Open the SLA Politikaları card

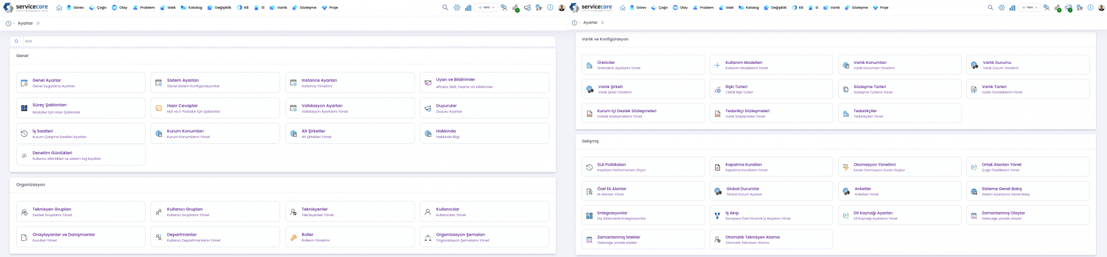(642, 167)
